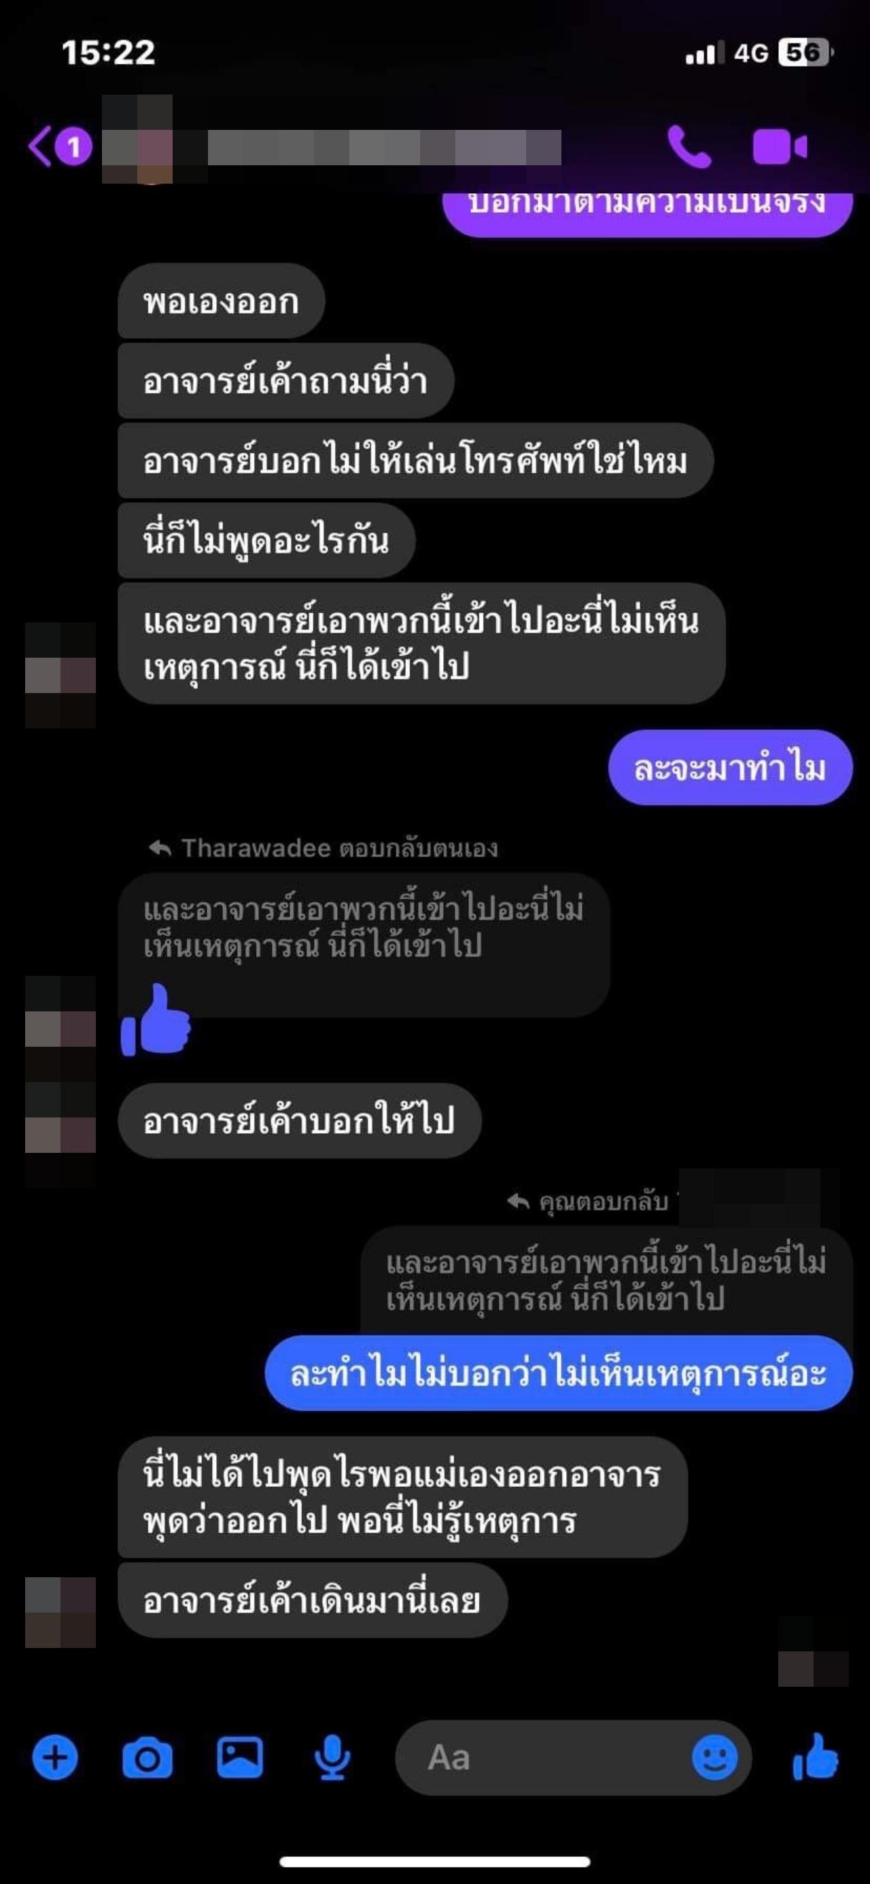
Task: Tap the 'คุณตอบกลับ' reply header
Action: (x=588, y=1202)
